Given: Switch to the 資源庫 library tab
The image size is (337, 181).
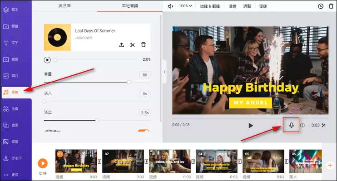Looking at the screenshot, I should point(64,6).
